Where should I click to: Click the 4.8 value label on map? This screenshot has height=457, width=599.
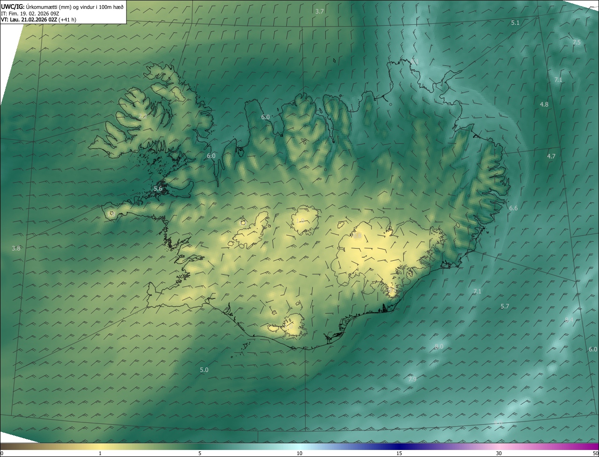[544, 105]
